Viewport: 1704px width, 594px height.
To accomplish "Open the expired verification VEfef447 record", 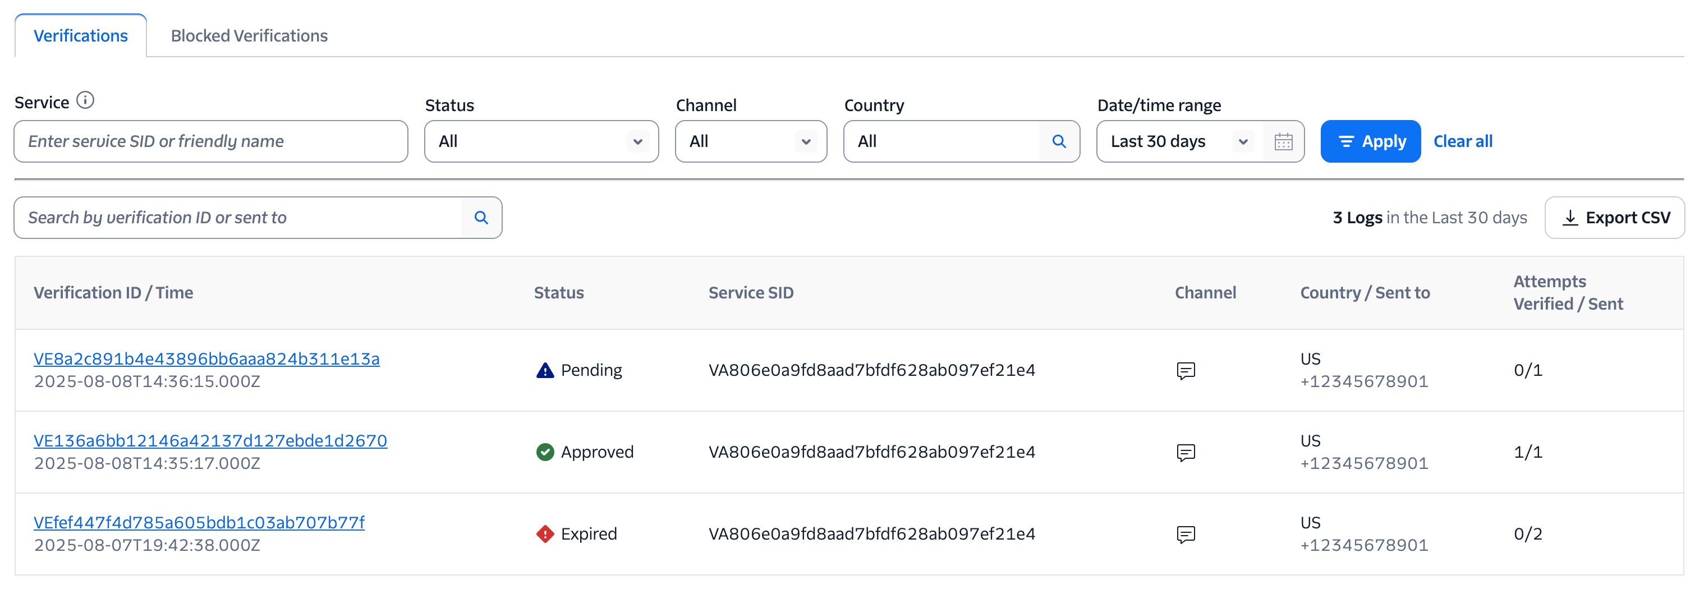I will click(x=199, y=522).
